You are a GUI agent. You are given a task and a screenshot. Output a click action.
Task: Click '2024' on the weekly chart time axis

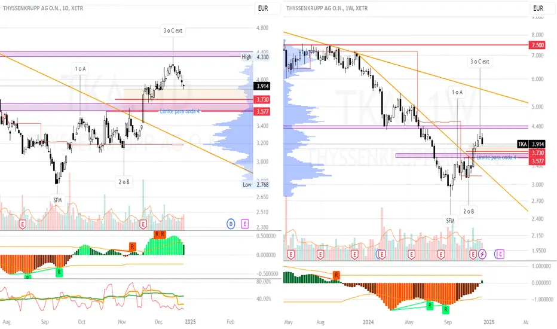point(368,322)
